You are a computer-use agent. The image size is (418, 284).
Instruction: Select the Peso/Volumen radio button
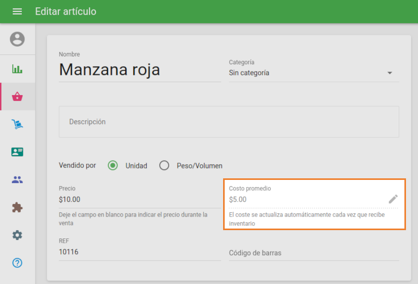[x=165, y=166]
